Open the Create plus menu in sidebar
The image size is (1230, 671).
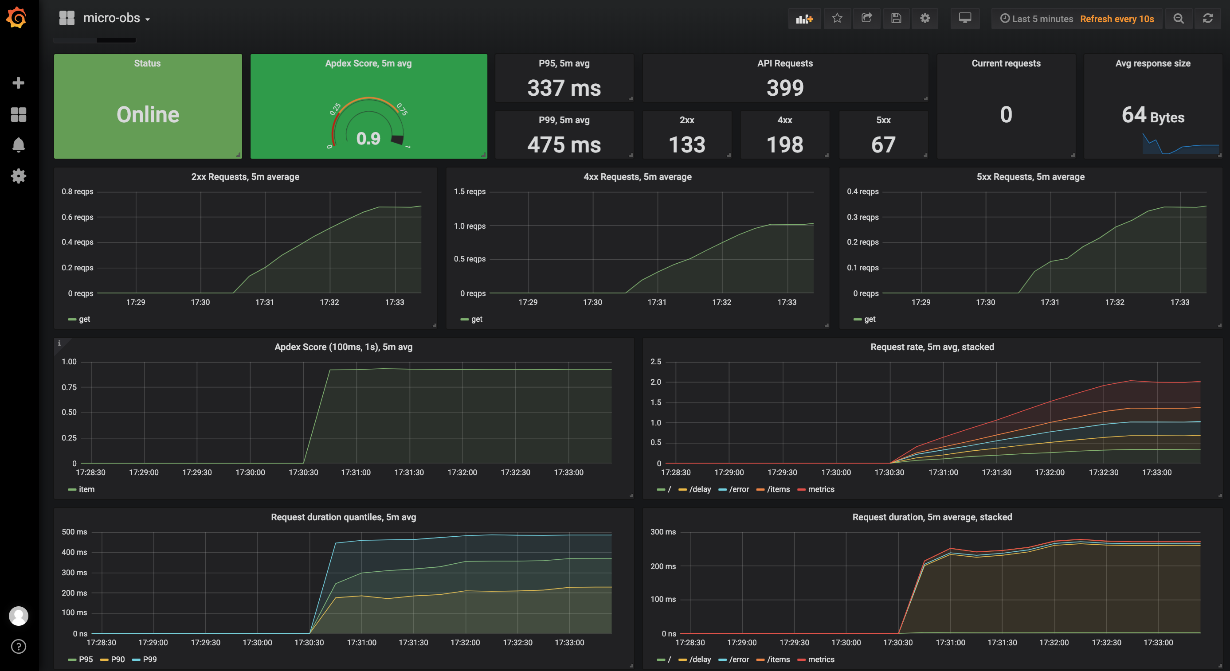pyautogui.click(x=18, y=83)
